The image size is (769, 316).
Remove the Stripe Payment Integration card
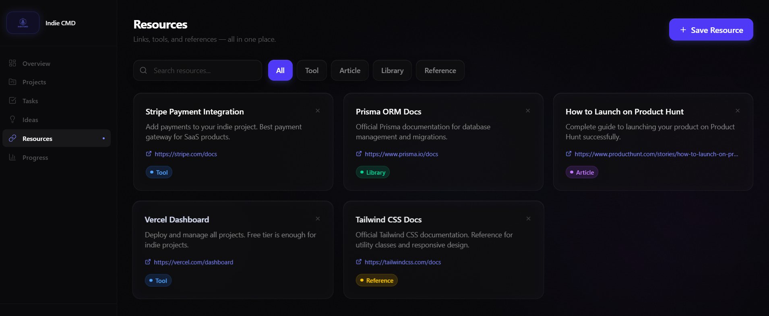(x=318, y=110)
